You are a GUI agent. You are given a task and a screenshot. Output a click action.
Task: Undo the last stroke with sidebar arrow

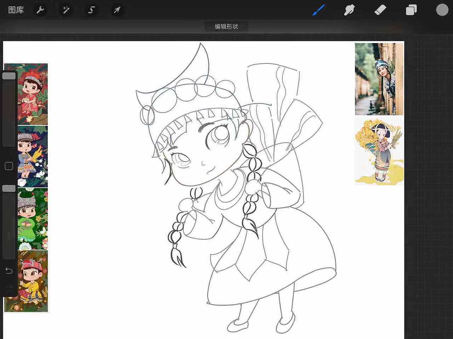[9, 271]
